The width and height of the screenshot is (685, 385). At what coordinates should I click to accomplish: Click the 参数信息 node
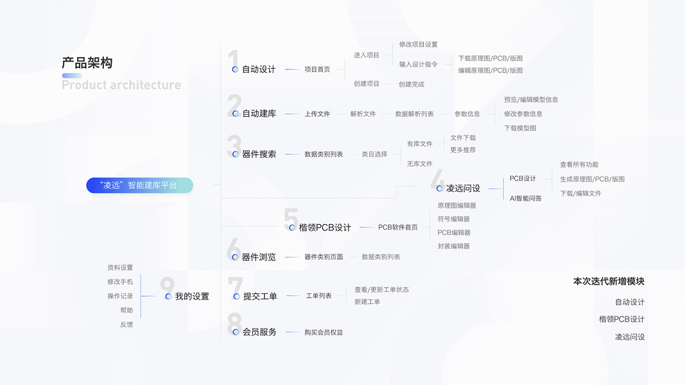coord(467,114)
